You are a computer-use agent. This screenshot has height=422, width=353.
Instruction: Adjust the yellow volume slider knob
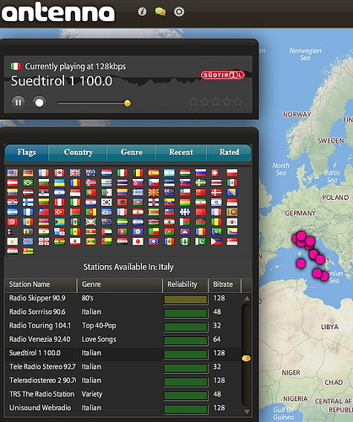tap(128, 103)
